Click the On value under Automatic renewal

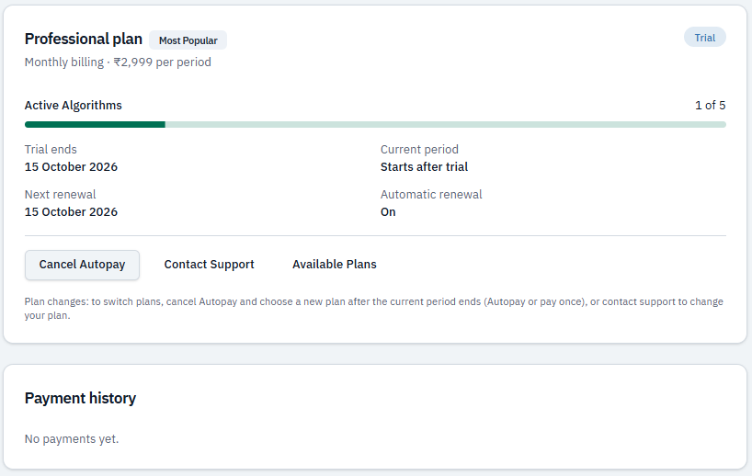pos(388,212)
